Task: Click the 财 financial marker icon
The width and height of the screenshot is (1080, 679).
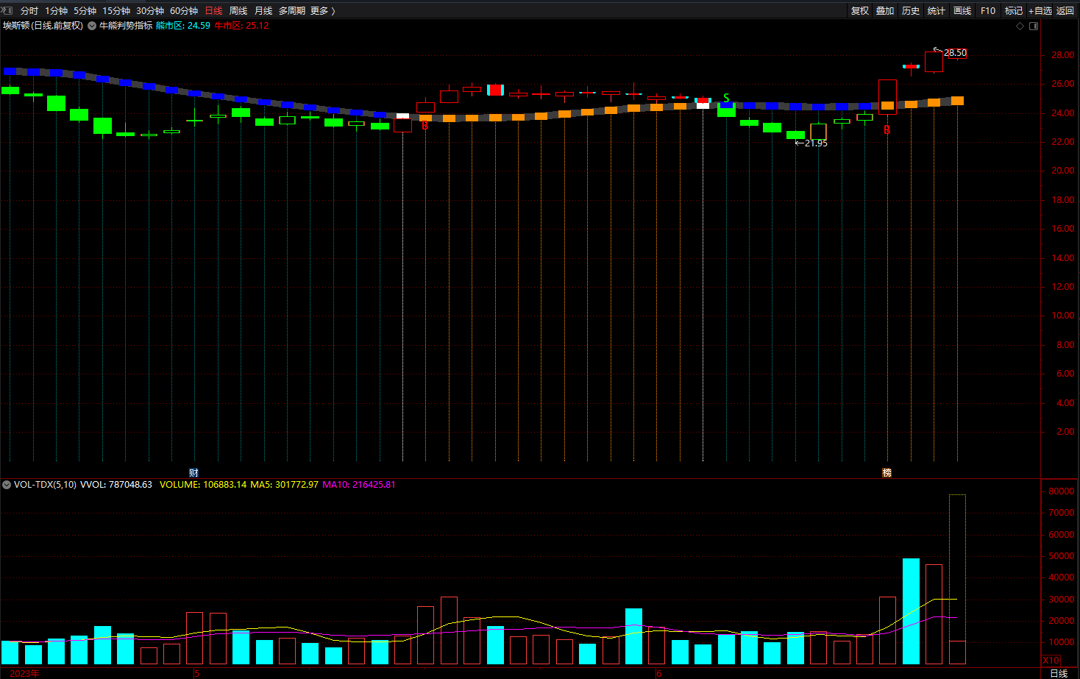Action: [x=193, y=472]
